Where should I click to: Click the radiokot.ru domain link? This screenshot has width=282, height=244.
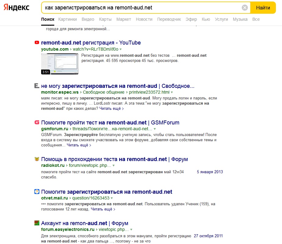[53, 165]
